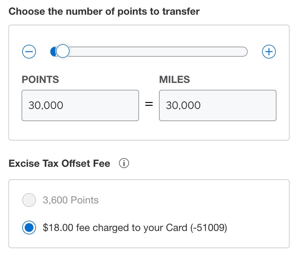The width and height of the screenshot is (303, 256).
Task: Click the slider track to change points
Action: (156, 52)
